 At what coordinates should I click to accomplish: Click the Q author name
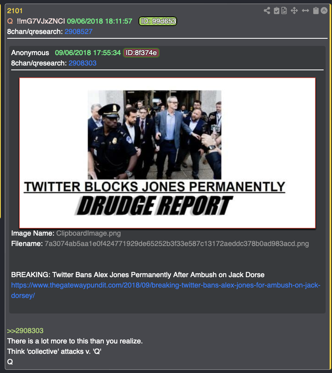point(10,21)
